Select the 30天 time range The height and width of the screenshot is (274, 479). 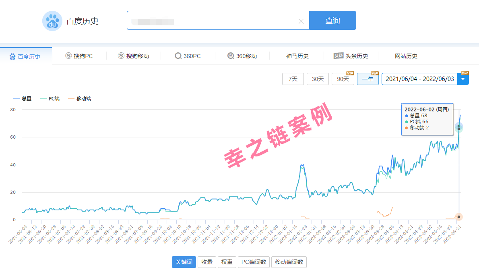[318, 79]
